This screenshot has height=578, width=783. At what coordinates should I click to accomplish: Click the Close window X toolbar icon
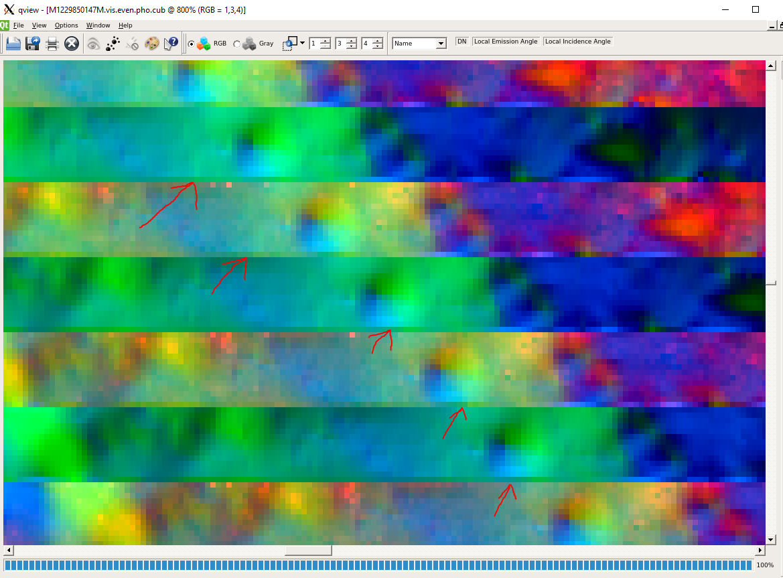coord(72,44)
